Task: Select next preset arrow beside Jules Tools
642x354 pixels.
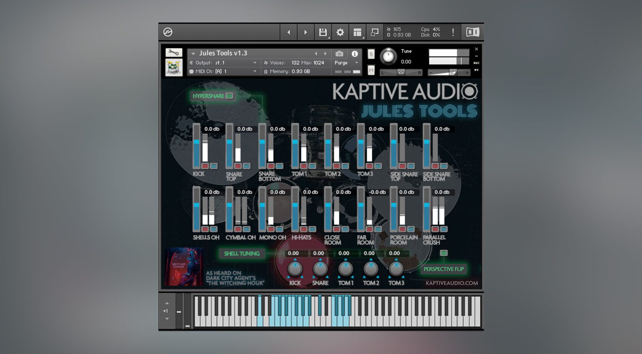Action: (x=326, y=54)
